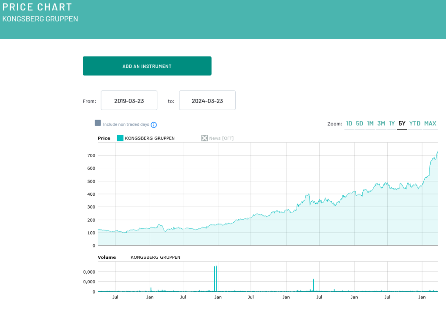Switch zoom to YTD
Image resolution: width=446 pixels, height=314 pixels.
pos(415,124)
